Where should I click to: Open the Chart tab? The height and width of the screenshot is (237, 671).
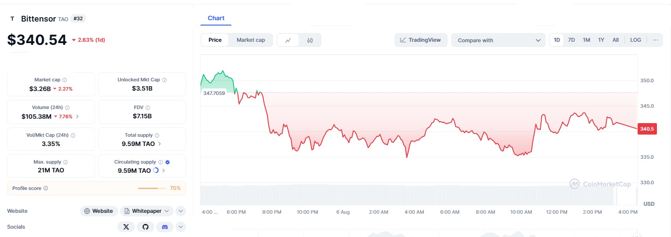216,18
